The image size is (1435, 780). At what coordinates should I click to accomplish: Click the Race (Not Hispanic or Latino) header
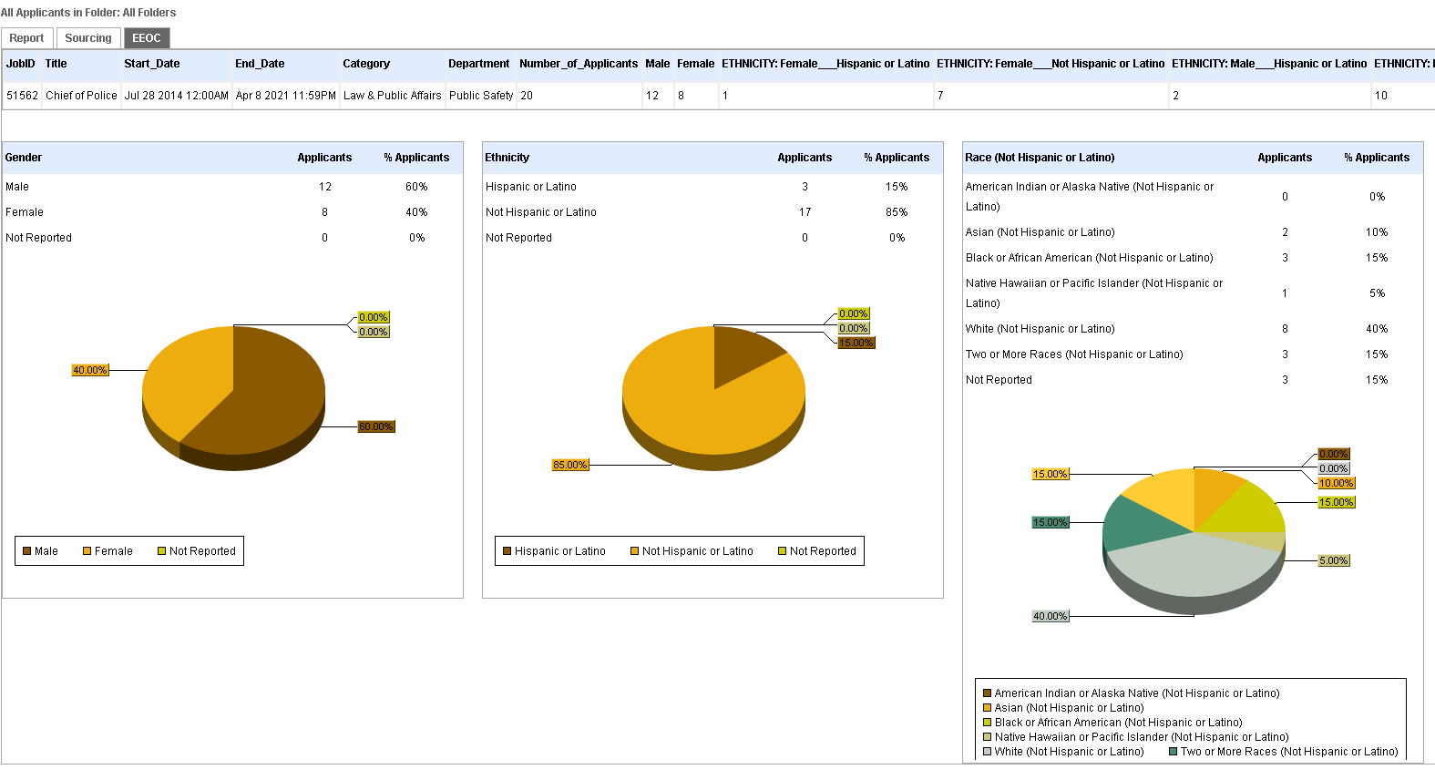1040,158
